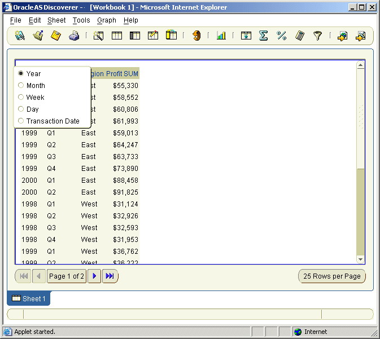Click the $91,825 profit cell

pos(125,192)
